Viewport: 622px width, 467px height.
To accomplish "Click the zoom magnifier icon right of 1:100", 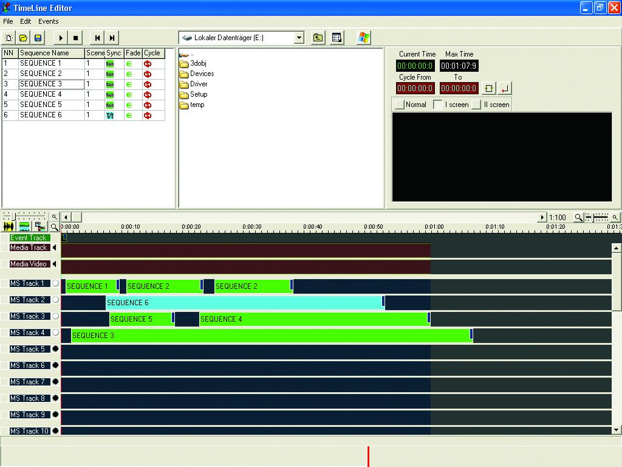I will pyautogui.click(x=578, y=217).
